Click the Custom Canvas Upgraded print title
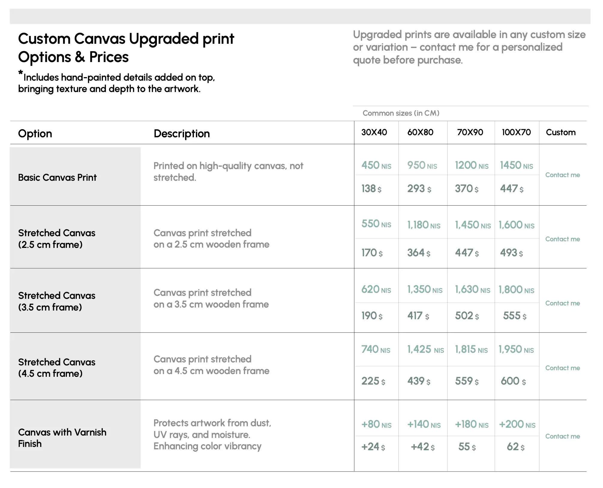 click(126, 39)
